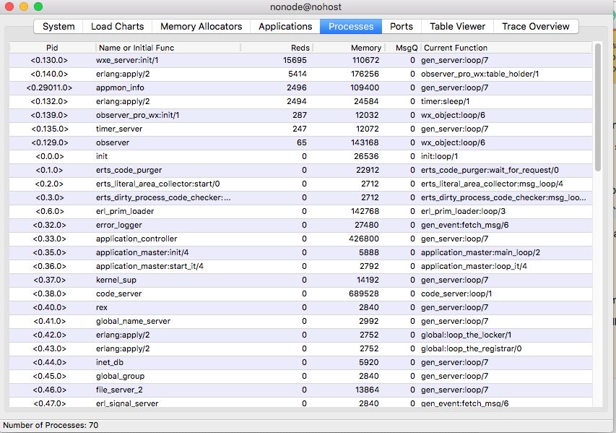Select erts_literal_area_collector:start/0 row
Image resolution: width=616 pixels, height=433 pixels.
click(300, 184)
